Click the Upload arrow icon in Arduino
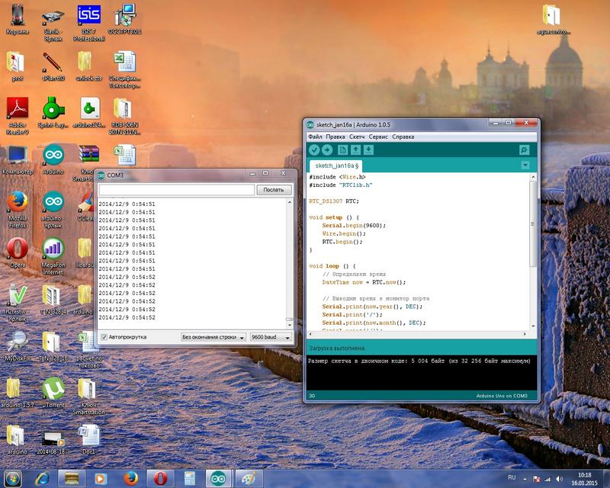This screenshot has width=610, height=488. [x=326, y=150]
